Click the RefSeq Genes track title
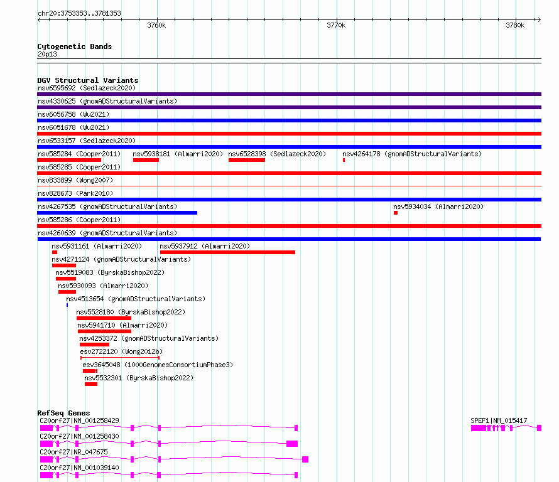Image resolution: width=559 pixels, height=482 pixels. point(63,413)
